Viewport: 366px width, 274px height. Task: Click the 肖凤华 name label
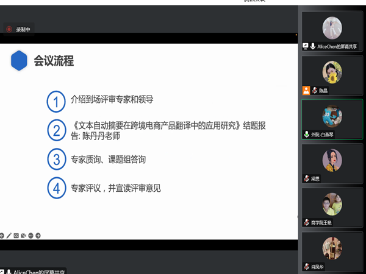pos(317,267)
